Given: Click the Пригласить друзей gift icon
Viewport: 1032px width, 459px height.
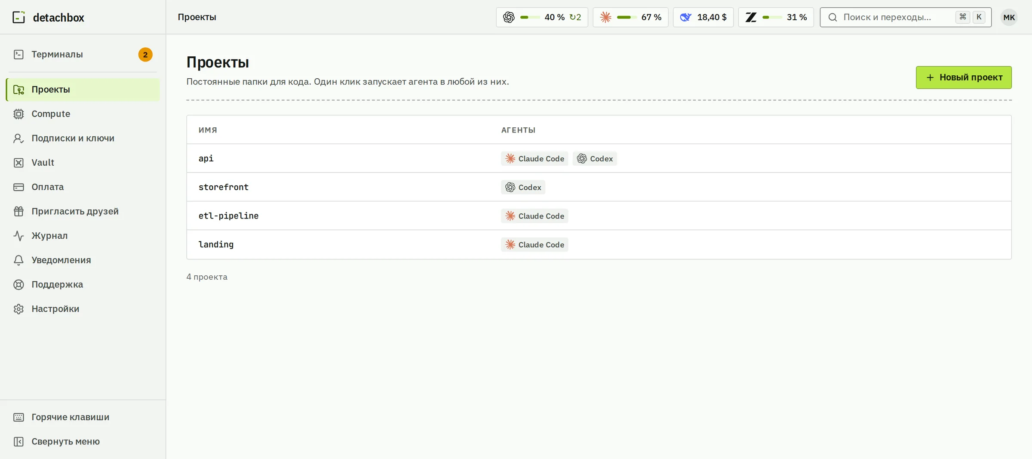Looking at the screenshot, I should pos(18,211).
